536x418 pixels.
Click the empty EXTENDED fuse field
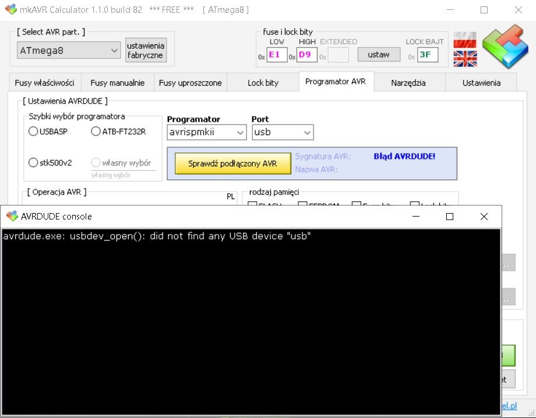click(x=338, y=55)
